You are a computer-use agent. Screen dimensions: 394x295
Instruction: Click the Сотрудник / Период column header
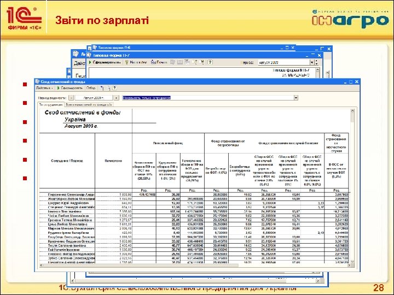tap(67, 161)
